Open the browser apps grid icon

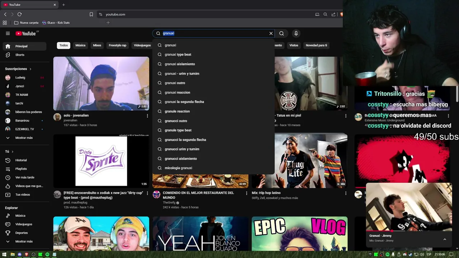5,23
